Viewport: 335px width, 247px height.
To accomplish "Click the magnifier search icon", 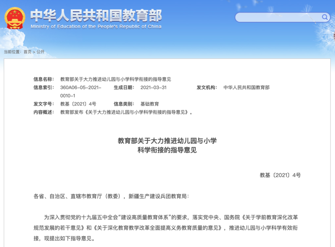I will pyautogui.click(x=325, y=17).
